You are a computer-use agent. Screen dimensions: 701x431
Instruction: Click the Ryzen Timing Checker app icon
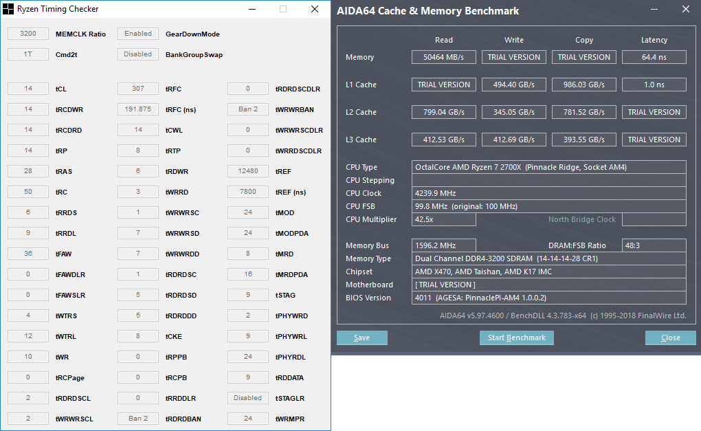pyautogui.click(x=8, y=9)
